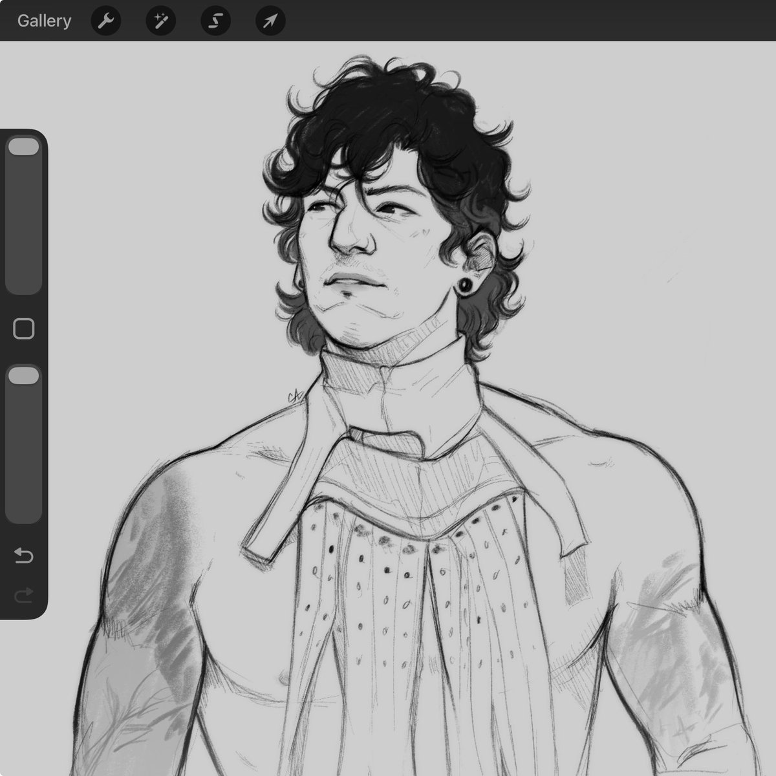
Task: Undo the last stroke
Action: [x=23, y=555]
